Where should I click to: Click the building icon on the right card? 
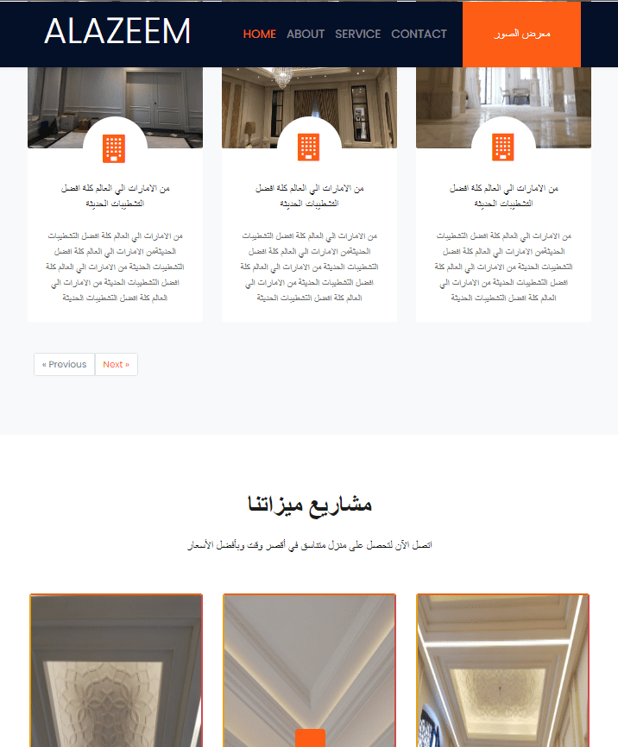point(503,148)
